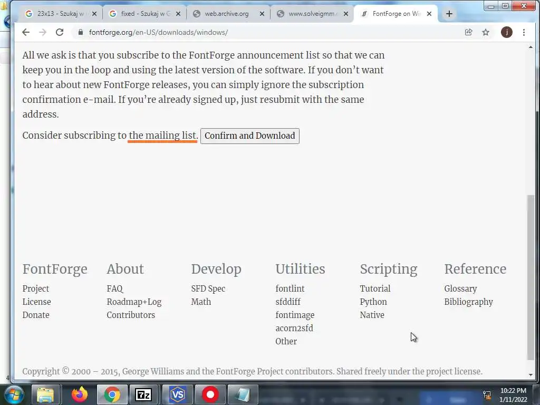Click the page vertical scrollbar thumb

[x=531, y=277]
